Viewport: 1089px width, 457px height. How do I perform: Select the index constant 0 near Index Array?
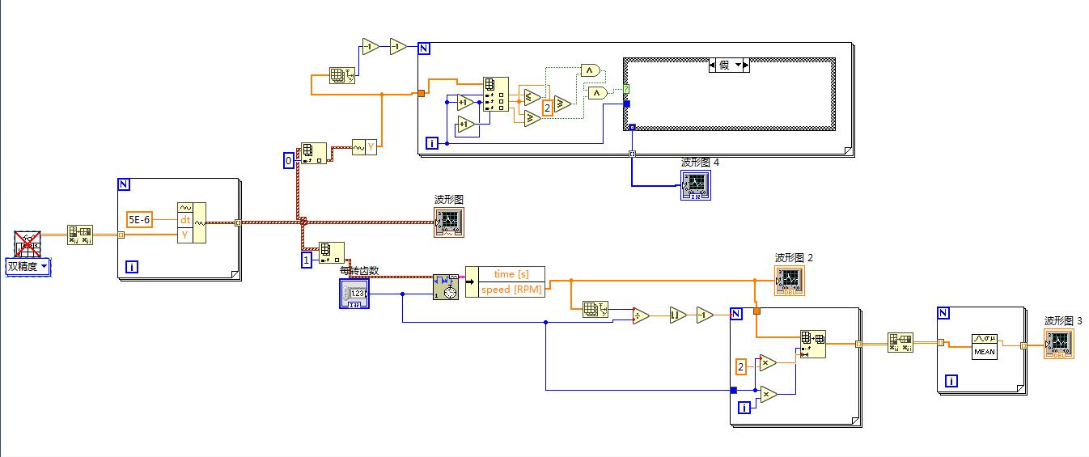point(288,161)
